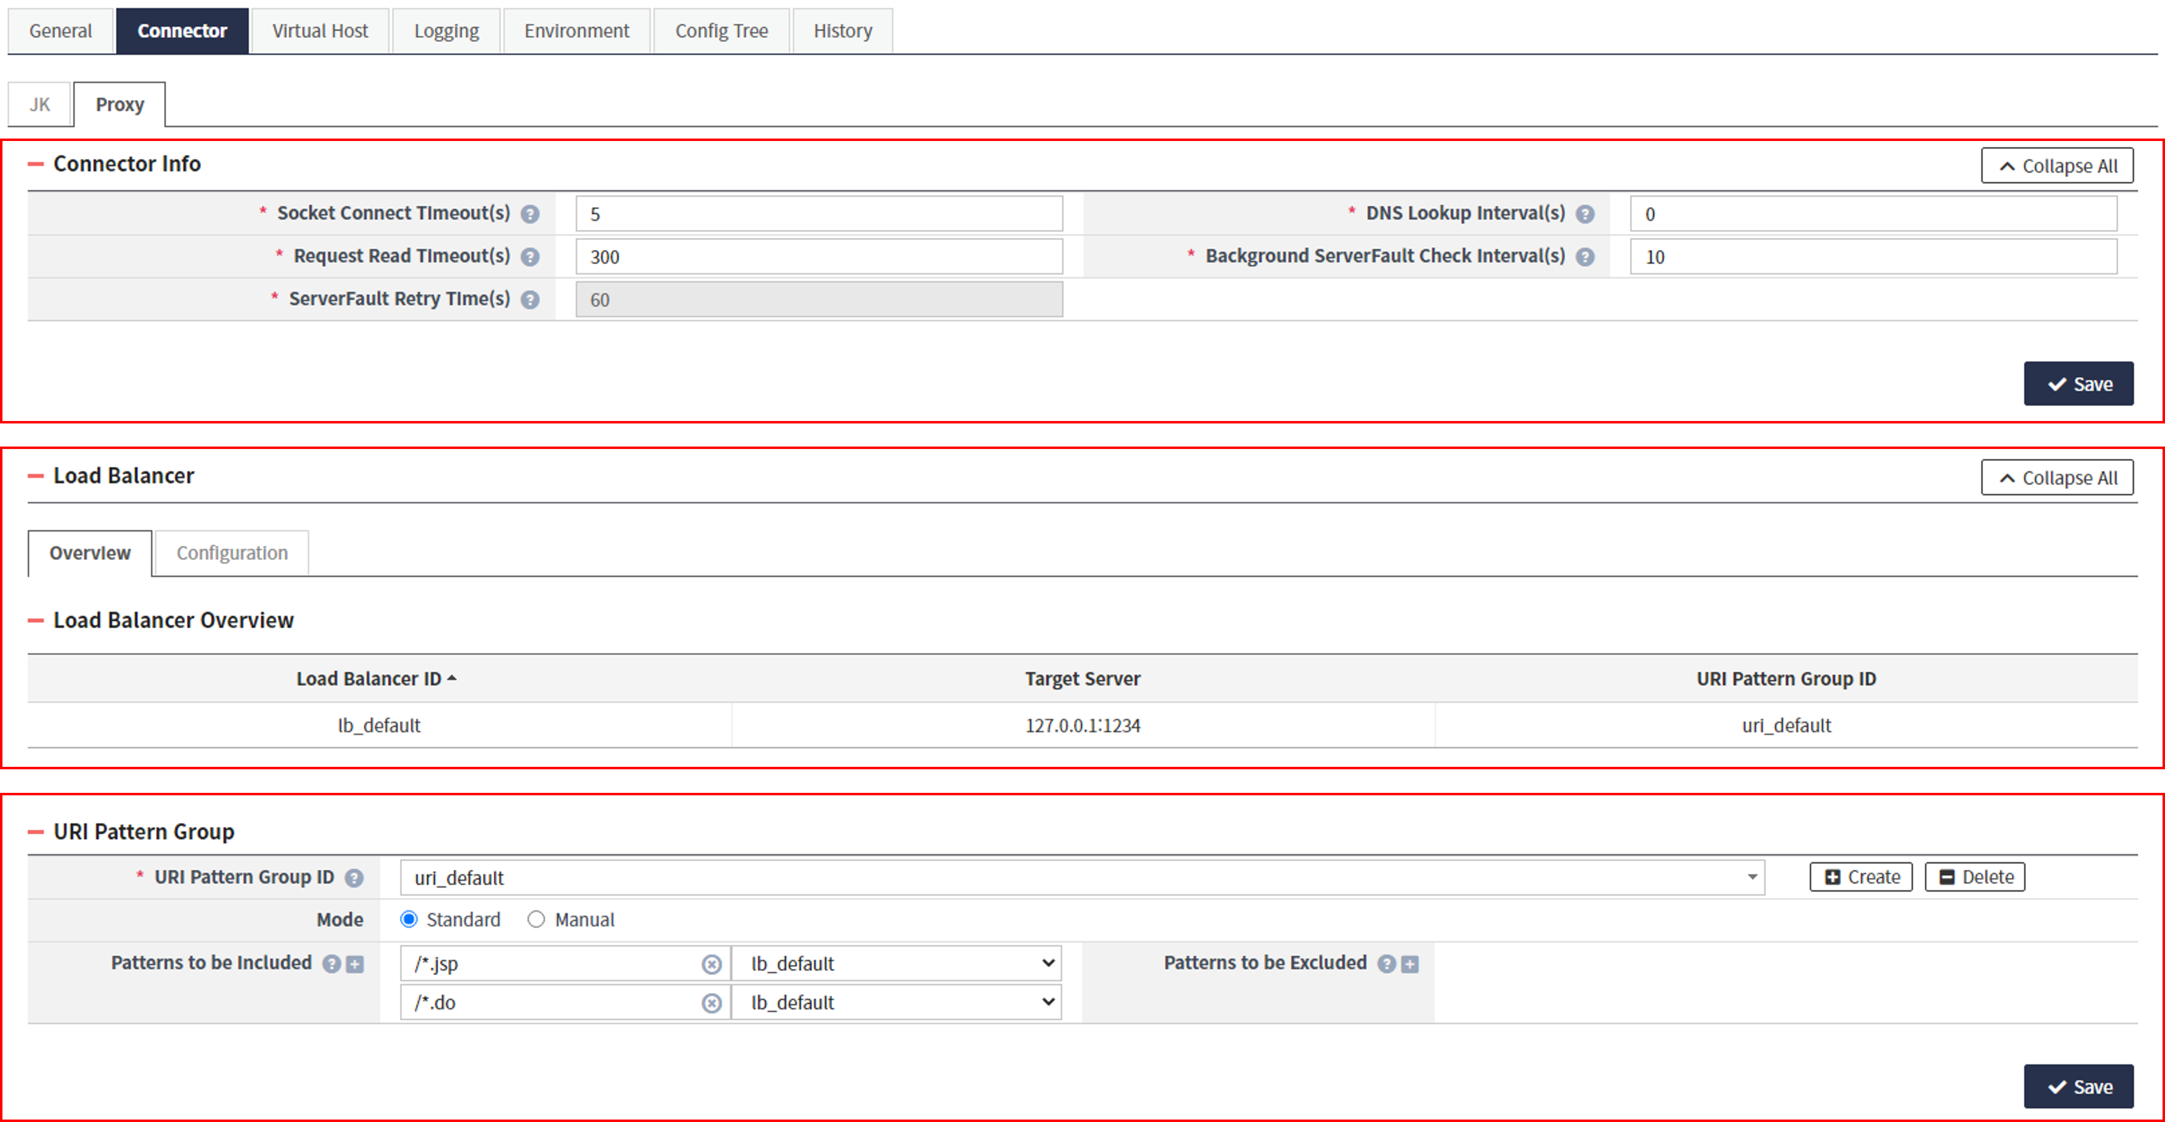The image size is (2165, 1122).
Task: Collapse the URI Pattern Group section
Action: point(35,831)
